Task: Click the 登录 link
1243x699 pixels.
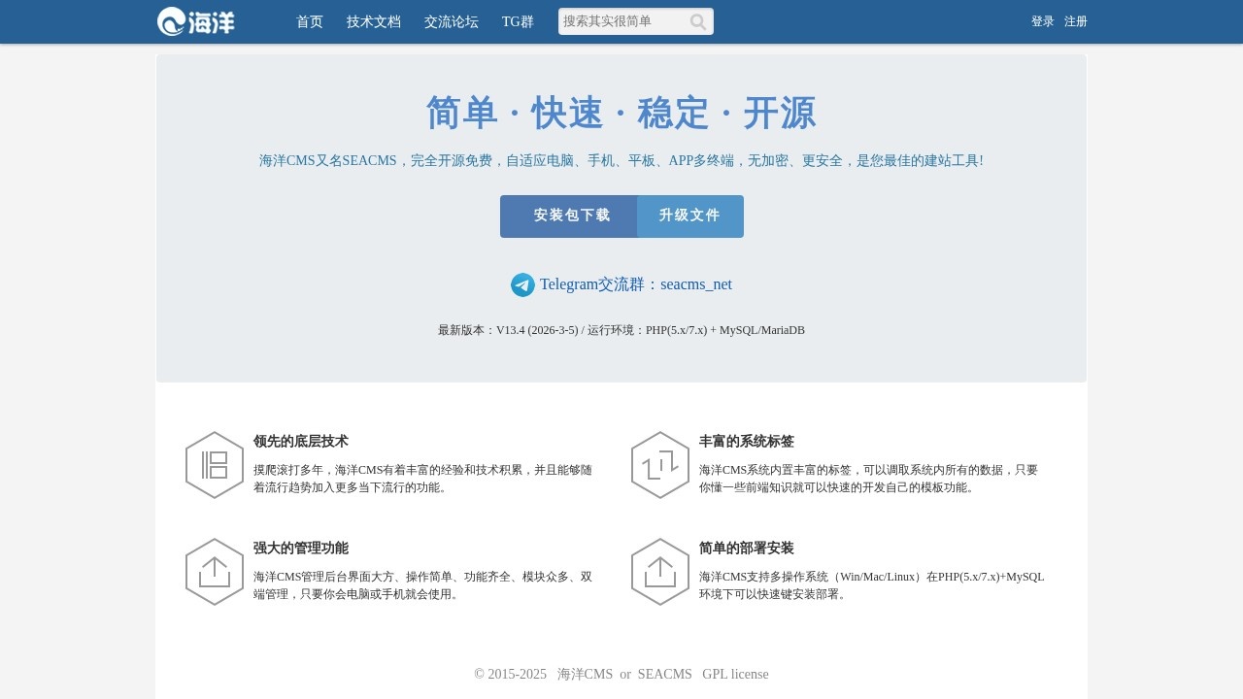Action: pyautogui.click(x=1042, y=21)
